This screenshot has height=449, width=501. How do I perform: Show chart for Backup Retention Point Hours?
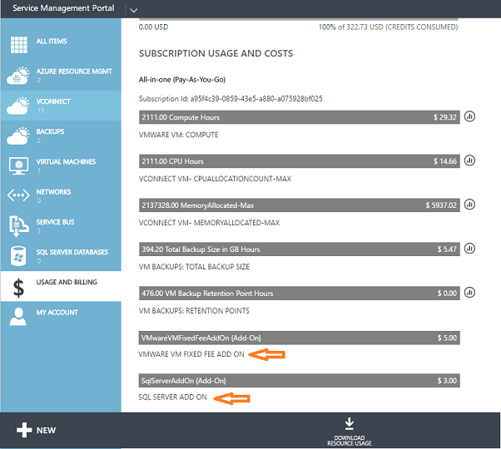point(469,293)
